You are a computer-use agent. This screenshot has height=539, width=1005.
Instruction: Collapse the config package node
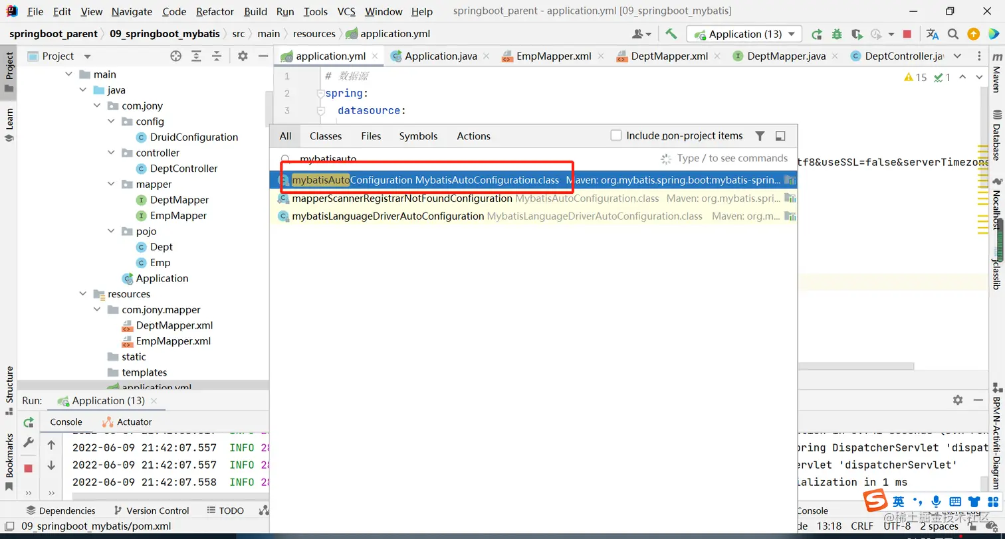[111, 121]
